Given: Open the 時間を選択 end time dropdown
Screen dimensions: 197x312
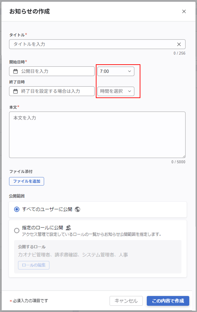Looking at the screenshot, I should point(115,91).
